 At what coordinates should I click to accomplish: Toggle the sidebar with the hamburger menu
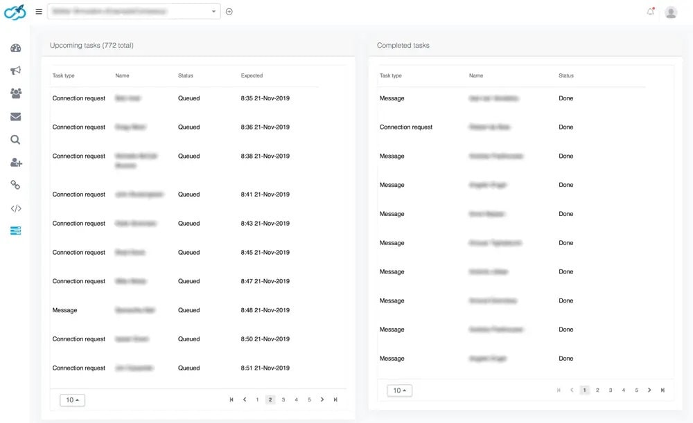coord(40,11)
